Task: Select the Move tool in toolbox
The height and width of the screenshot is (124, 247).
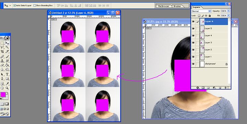Action: (x=7, y=43)
